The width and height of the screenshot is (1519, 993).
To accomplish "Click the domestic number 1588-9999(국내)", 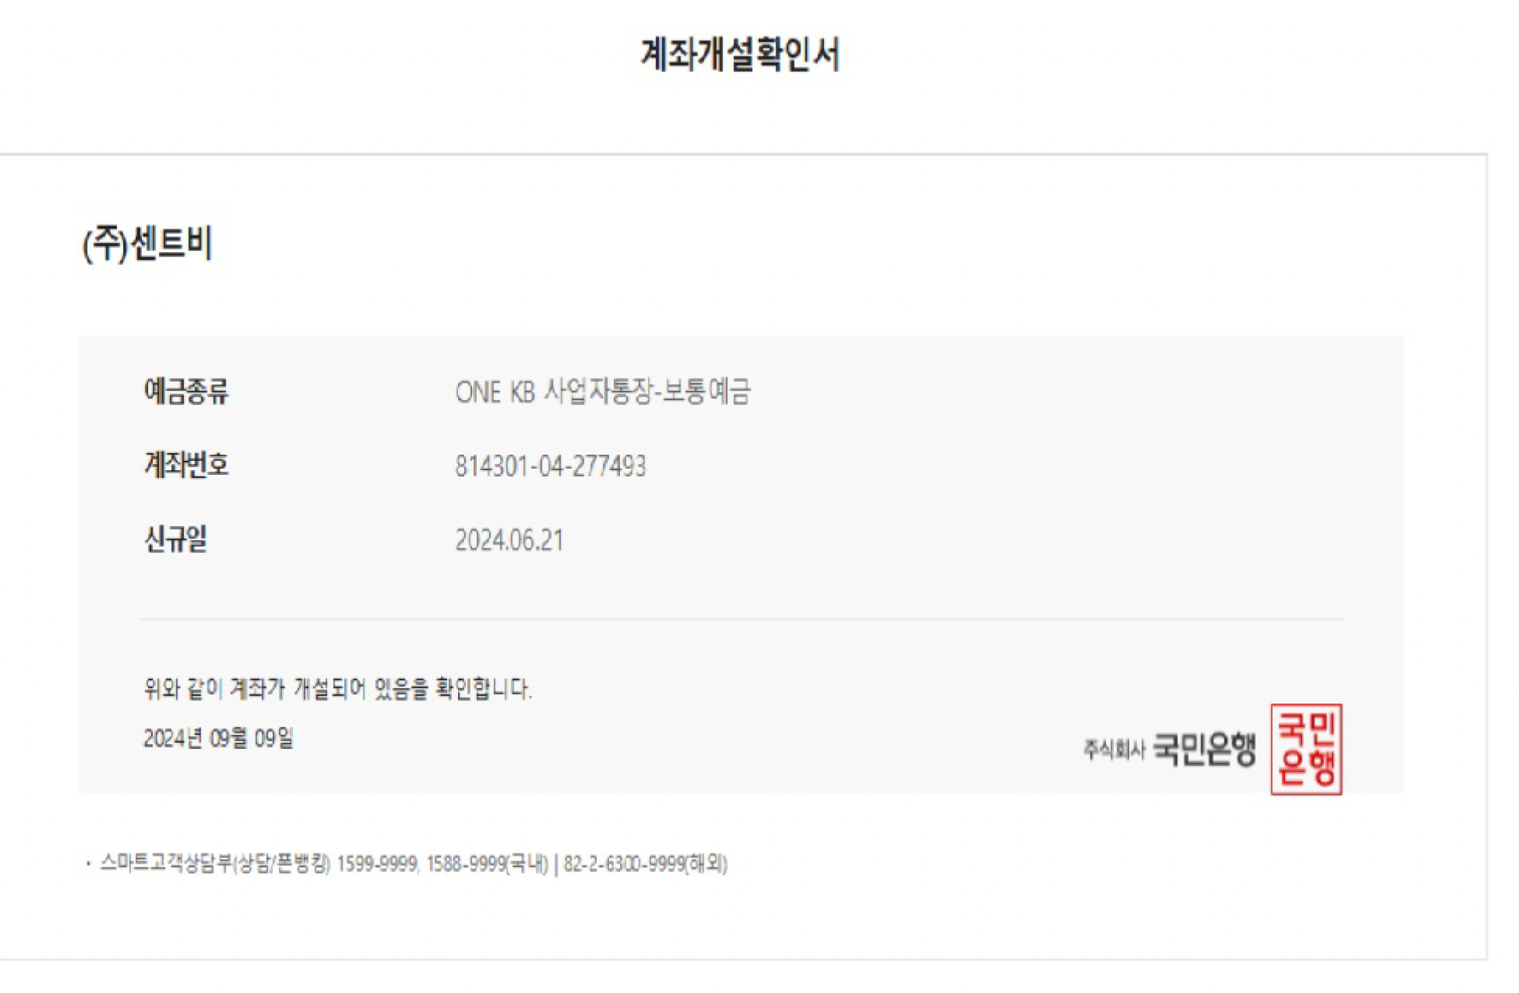I will tap(487, 864).
